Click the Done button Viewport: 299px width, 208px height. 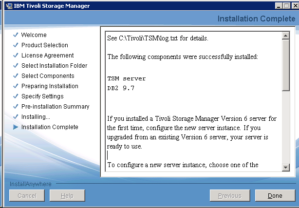coord(275,196)
